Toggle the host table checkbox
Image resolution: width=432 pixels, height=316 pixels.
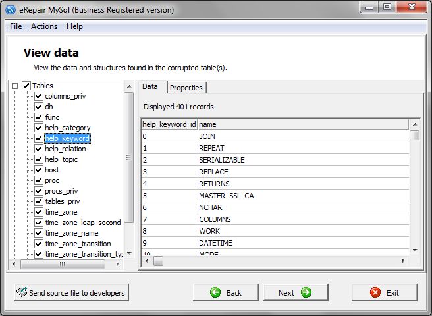tap(39, 170)
